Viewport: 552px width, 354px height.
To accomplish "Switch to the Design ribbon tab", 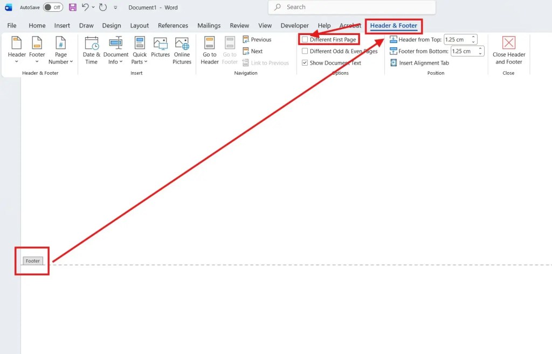I will (x=112, y=25).
